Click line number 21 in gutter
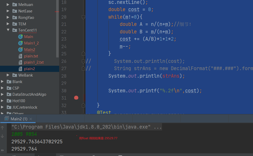This screenshot has width=253, height=156. tap(64, 24)
